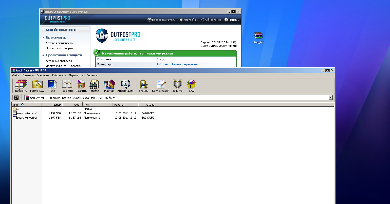
Task: Click the Извлечь (Extract) toolbar icon
Action: coord(37,86)
